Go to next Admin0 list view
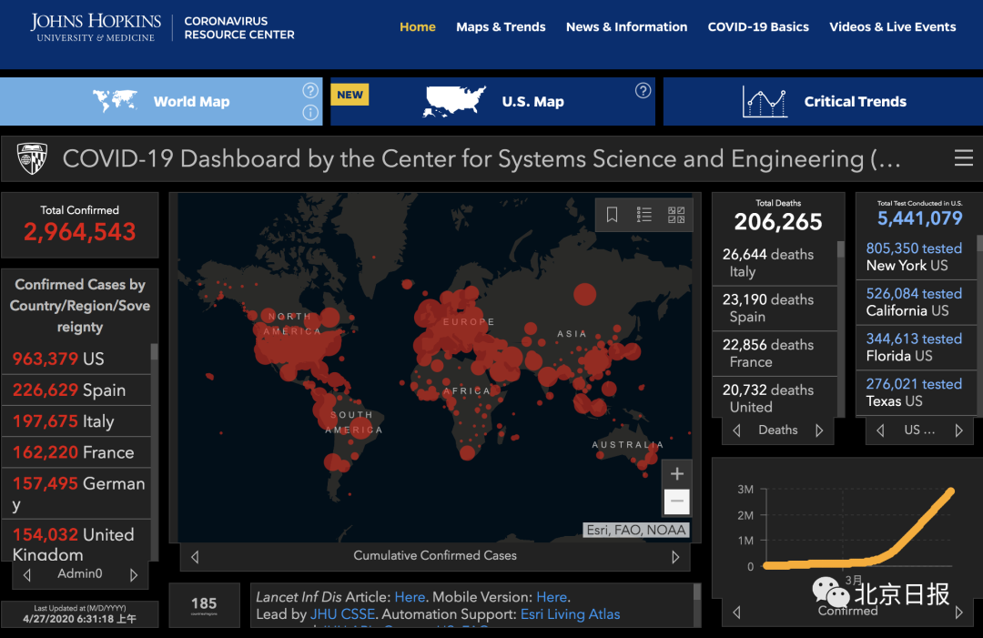This screenshot has height=638, width=983. point(134,575)
